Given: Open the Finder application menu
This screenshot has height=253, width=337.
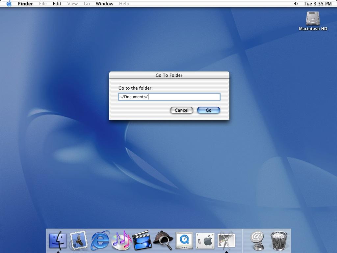Looking at the screenshot, I should pyautogui.click(x=25, y=4).
